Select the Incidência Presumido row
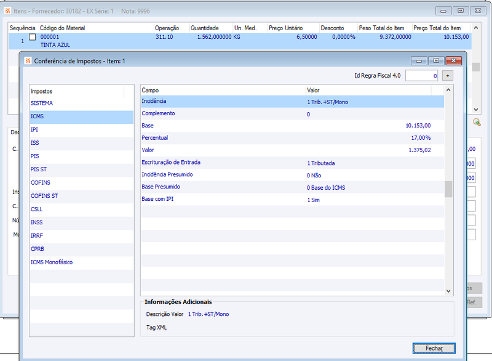This screenshot has width=492, height=361. [x=293, y=175]
